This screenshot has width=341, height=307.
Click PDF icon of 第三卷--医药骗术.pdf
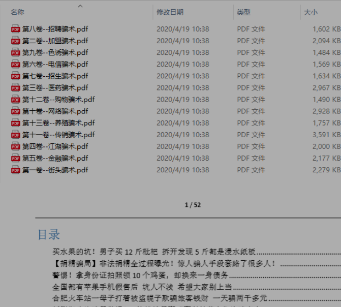click(15, 88)
